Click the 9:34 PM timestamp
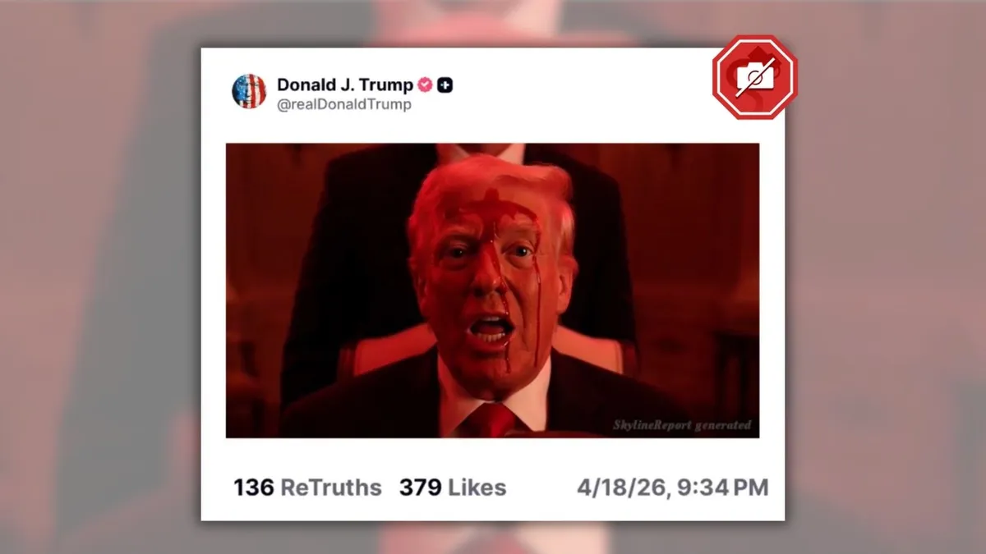This screenshot has width=986, height=554. click(x=720, y=488)
